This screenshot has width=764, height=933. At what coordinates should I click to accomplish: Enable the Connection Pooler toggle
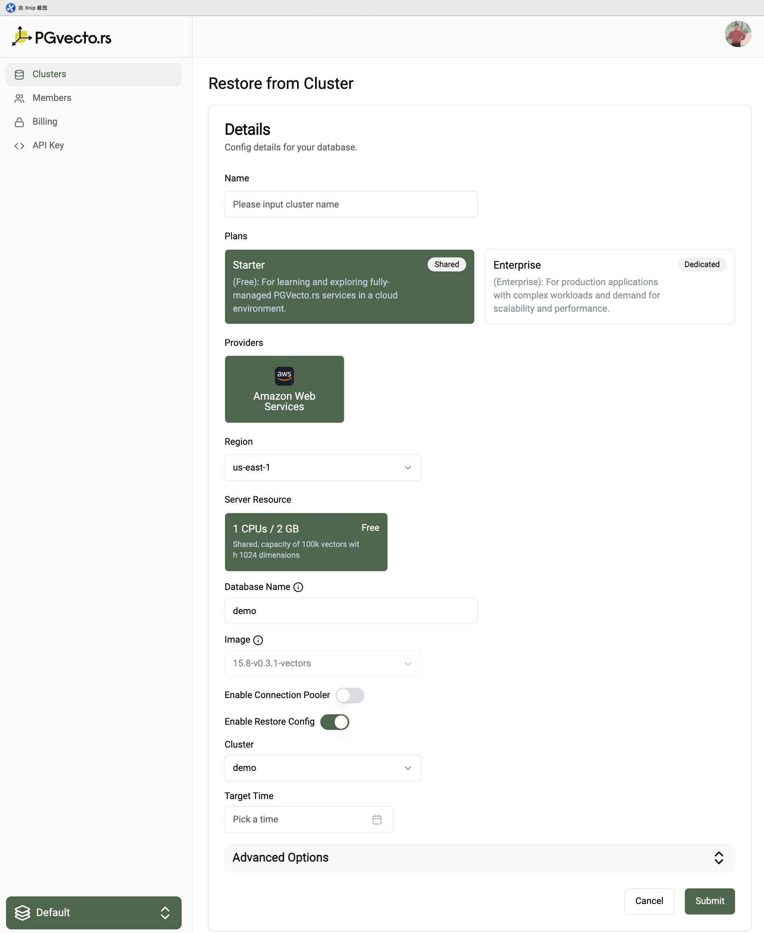(350, 695)
